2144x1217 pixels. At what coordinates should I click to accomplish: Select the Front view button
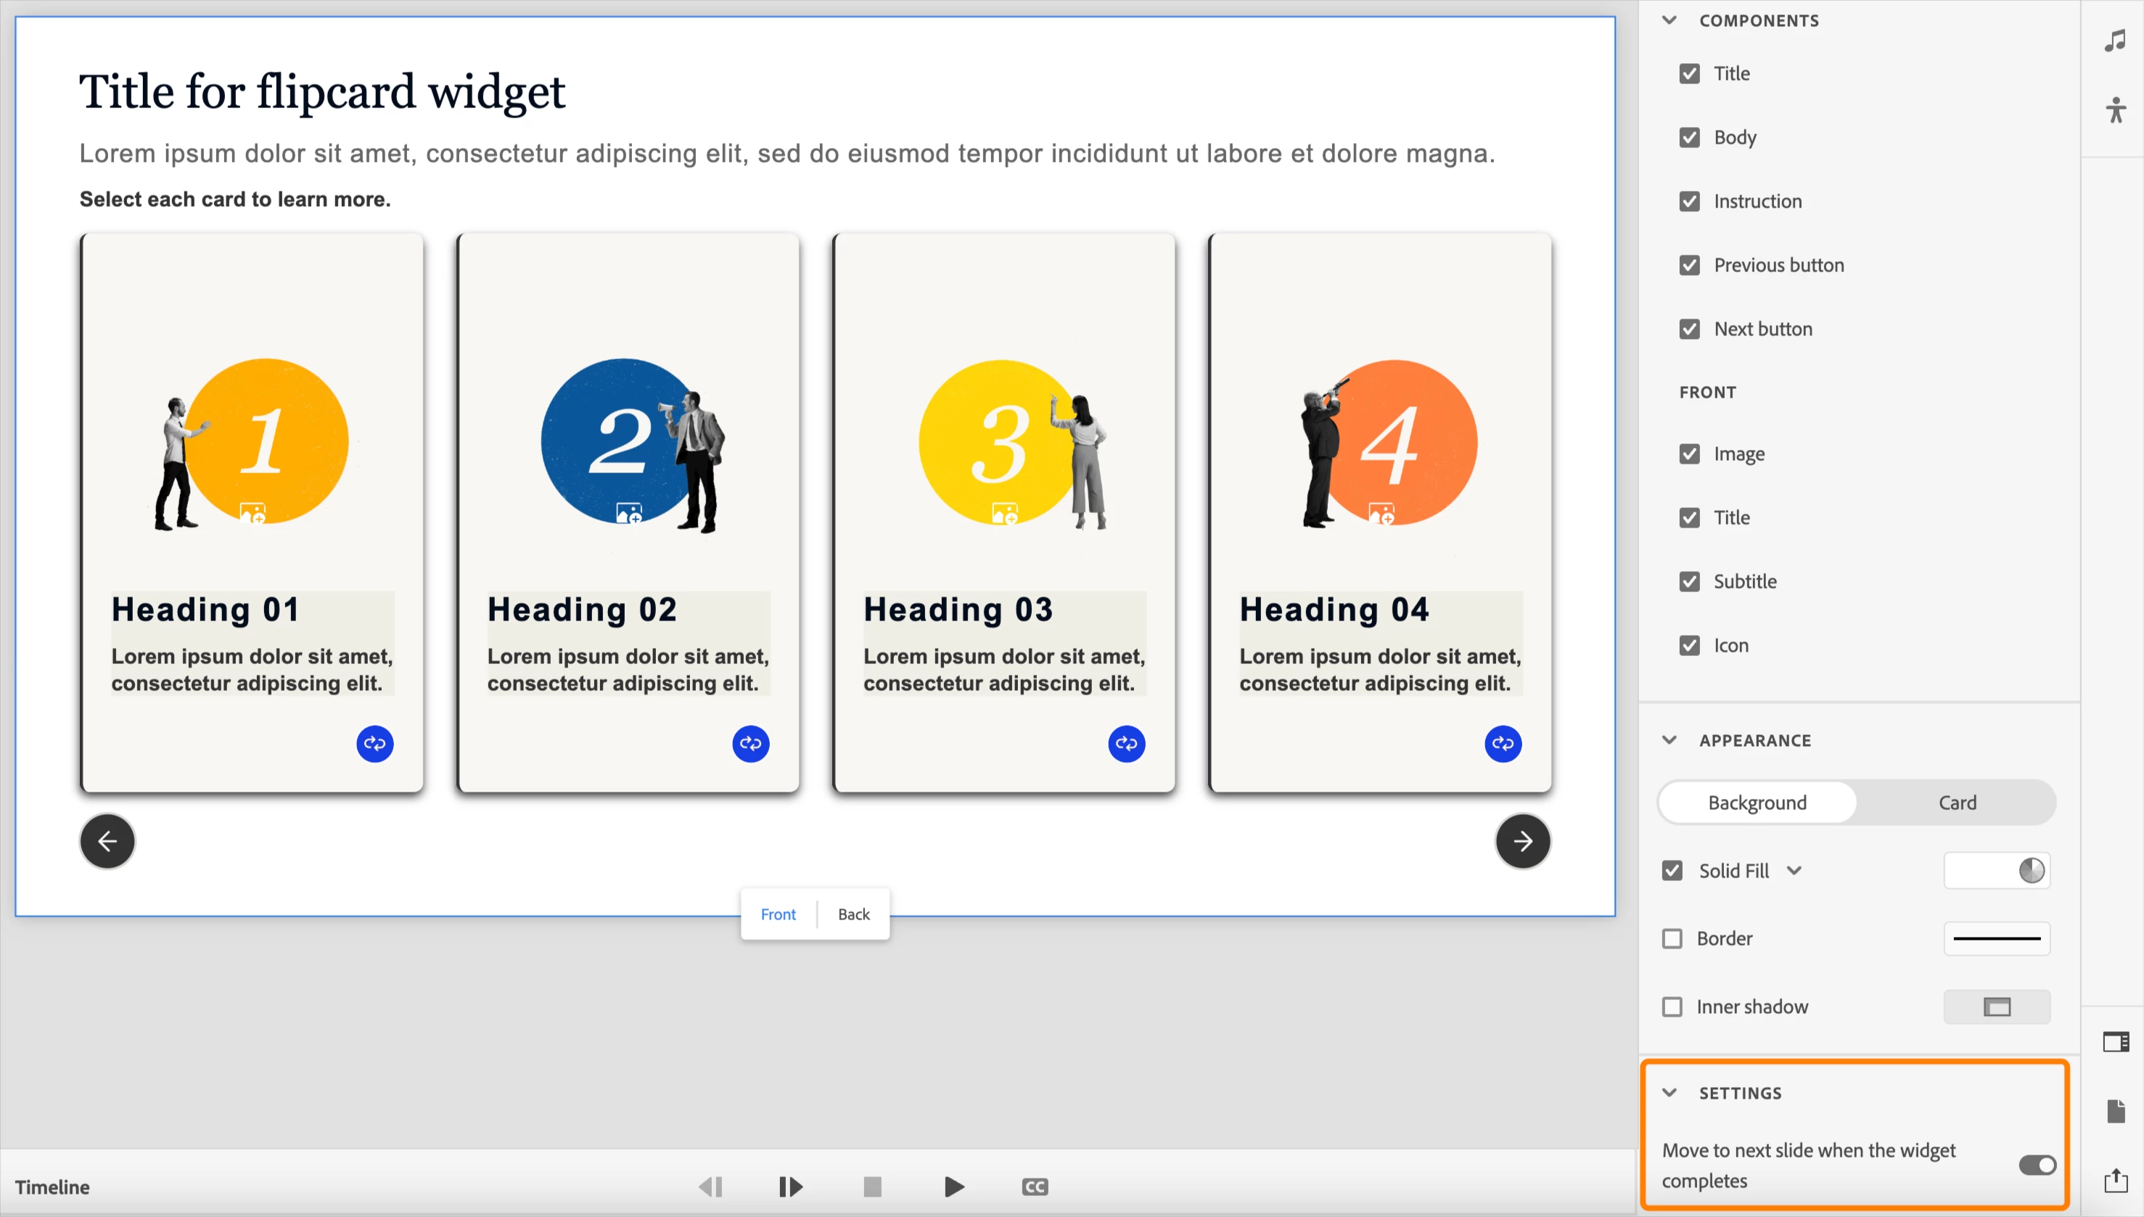[x=777, y=914]
